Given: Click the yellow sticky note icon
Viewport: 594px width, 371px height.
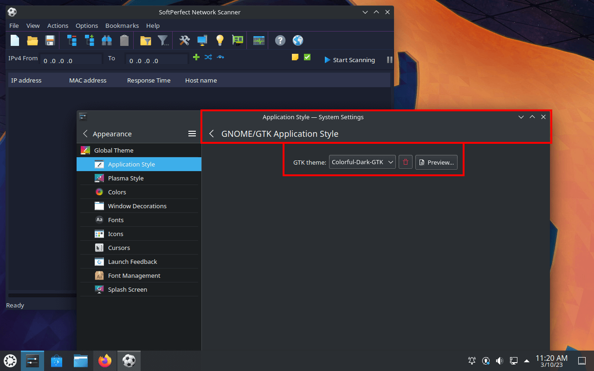Looking at the screenshot, I should tap(295, 57).
